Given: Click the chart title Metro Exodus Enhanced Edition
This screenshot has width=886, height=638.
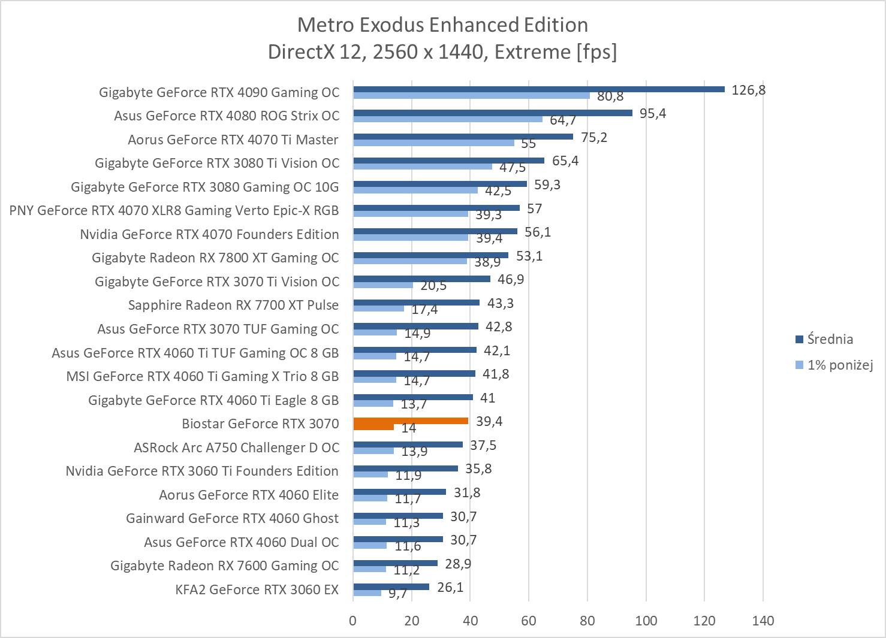Looking at the screenshot, I should pos(442,25).
